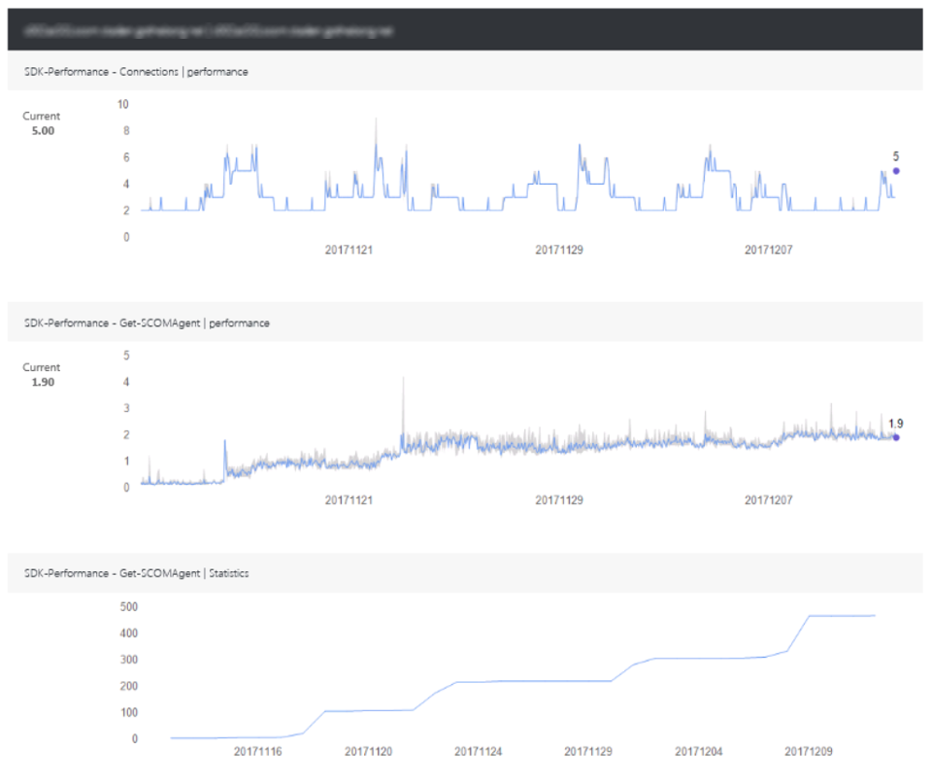Click the 500 y-axis label on Statistics chart
Viewport: 932px width, 784px height.
click(128, 607)
